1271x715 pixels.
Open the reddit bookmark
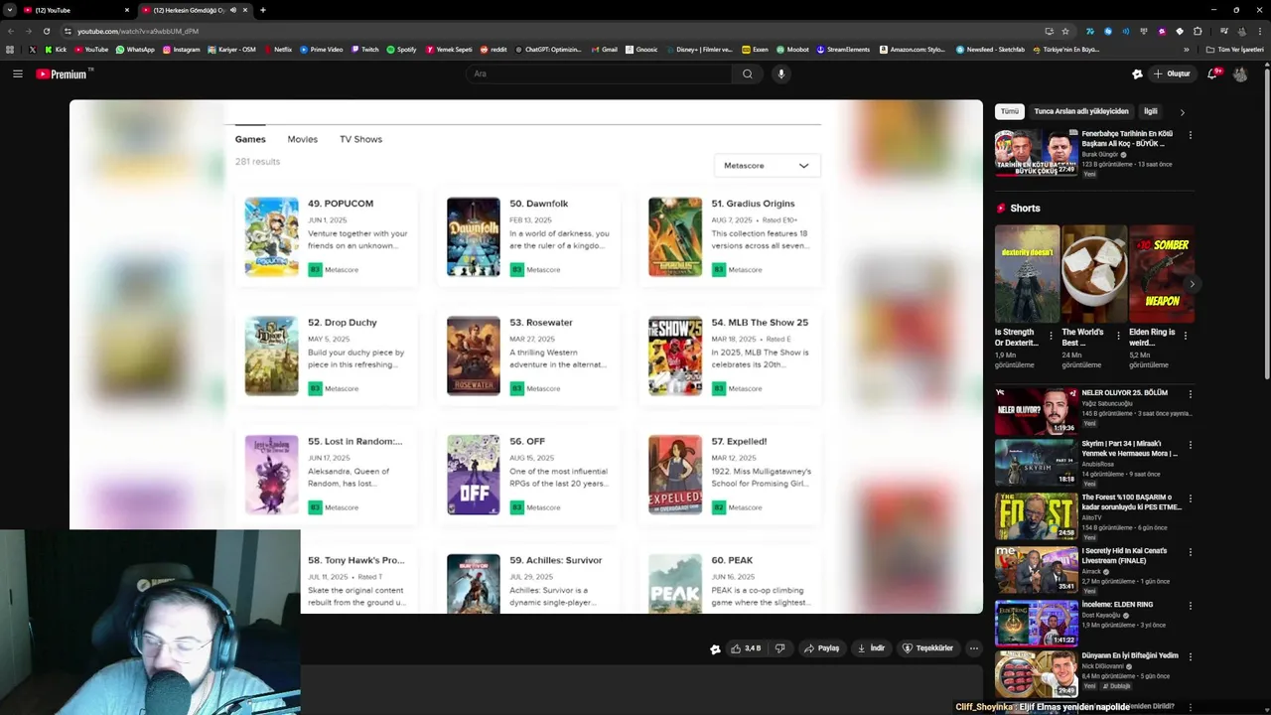[x=494, y=49]
